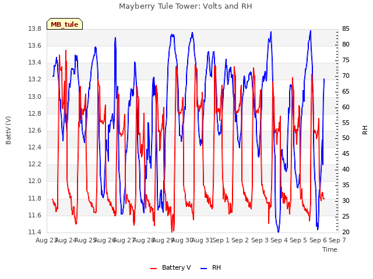This screenshot has height=279, width=373.
Task: Click the 13.8 tick on BattV axis
Action: click(35, 28)
